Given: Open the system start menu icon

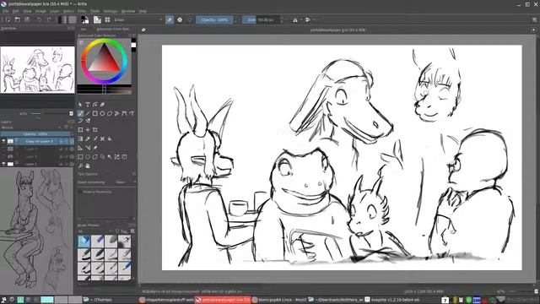Looking at the screenshot, I should pos(3,300).
